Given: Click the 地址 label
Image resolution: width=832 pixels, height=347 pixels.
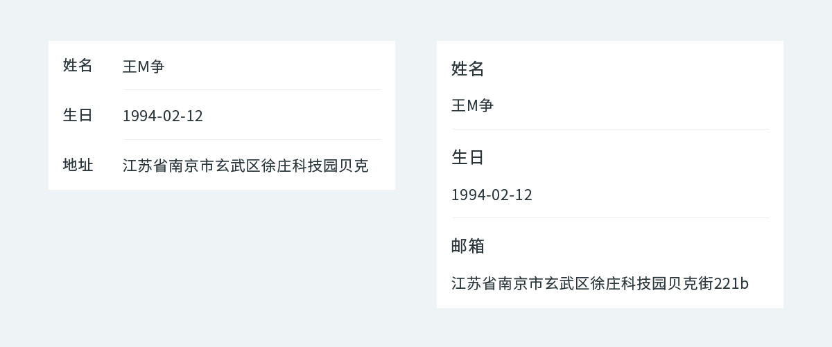Looking at the screenshot, I should point(78,165).
